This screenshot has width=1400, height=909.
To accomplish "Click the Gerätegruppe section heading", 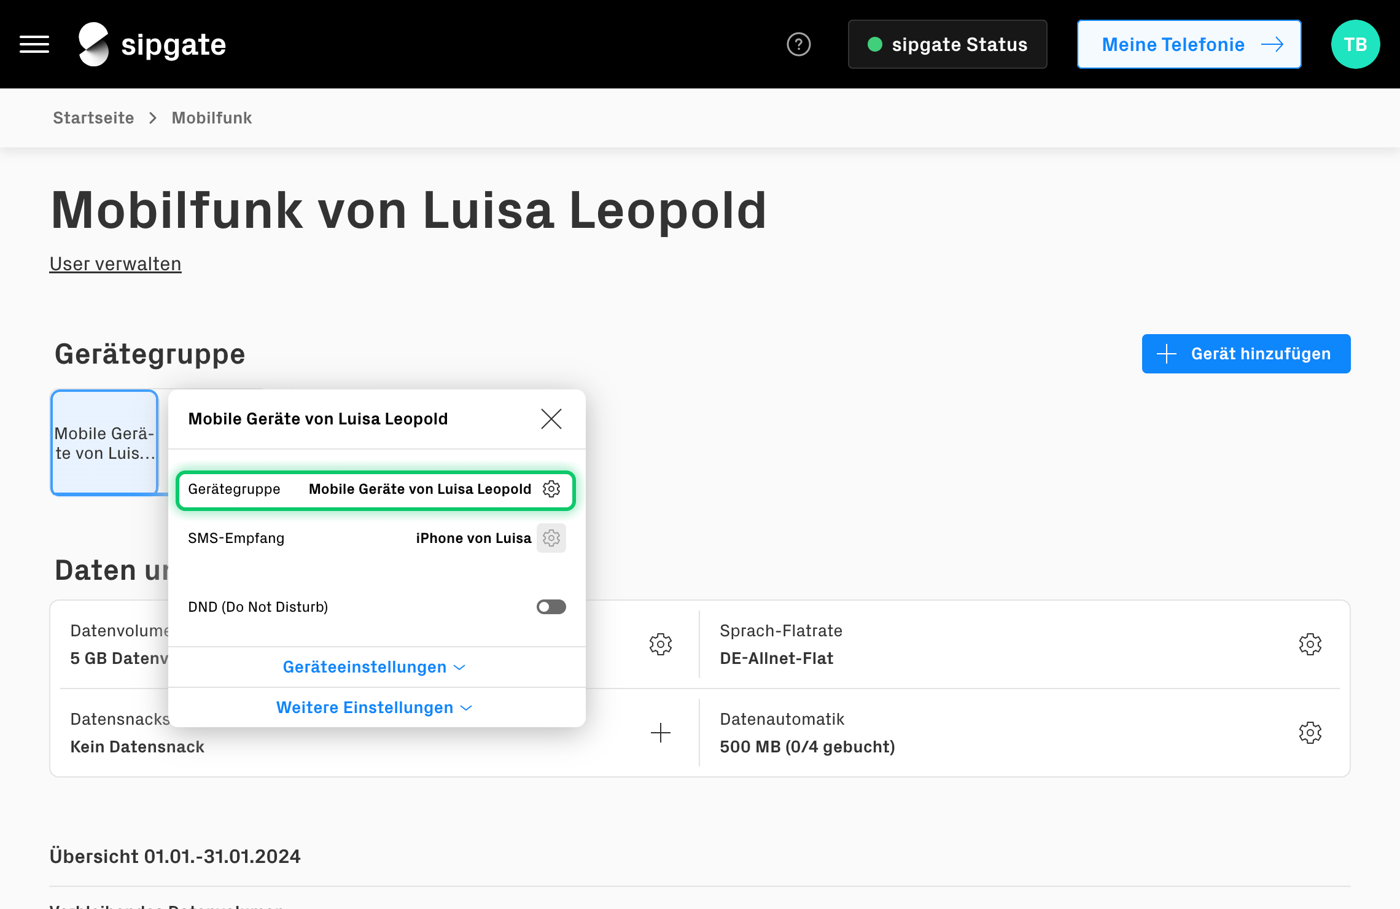I will tap(150, 354).
